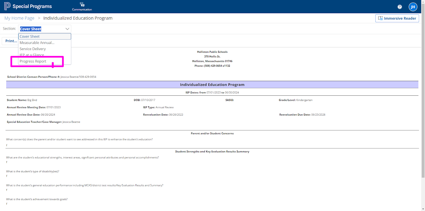Viewport: 425px width, 211px height.
Task: Click the Holliston Public Schools heading
Action: click(x=212, y=52)
